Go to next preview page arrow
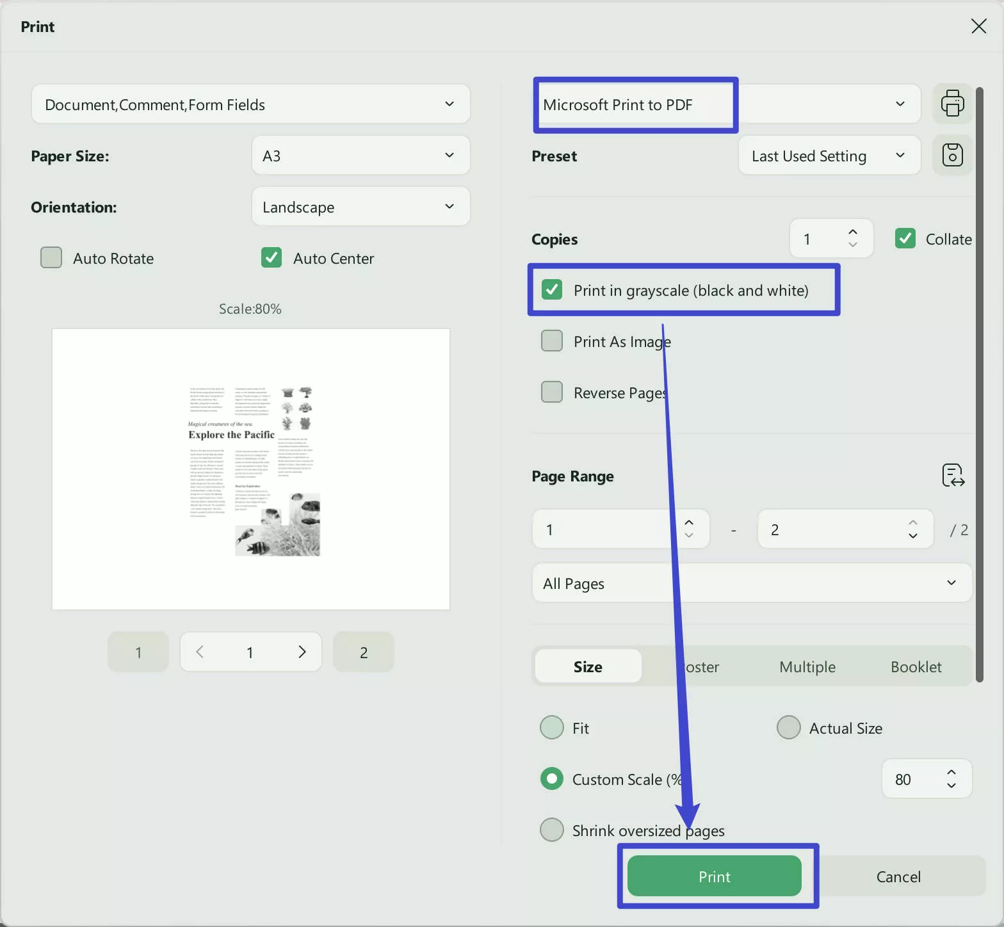The image size is (1004, 927). point(302,652)
